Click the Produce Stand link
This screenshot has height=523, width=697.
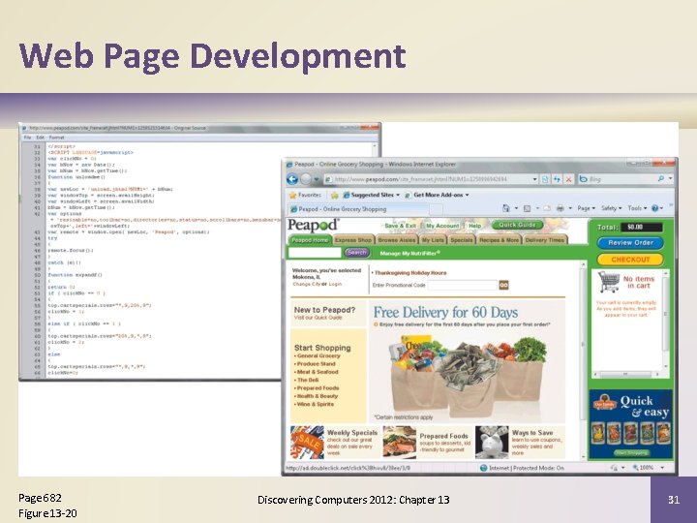click(x=316, y=364)
